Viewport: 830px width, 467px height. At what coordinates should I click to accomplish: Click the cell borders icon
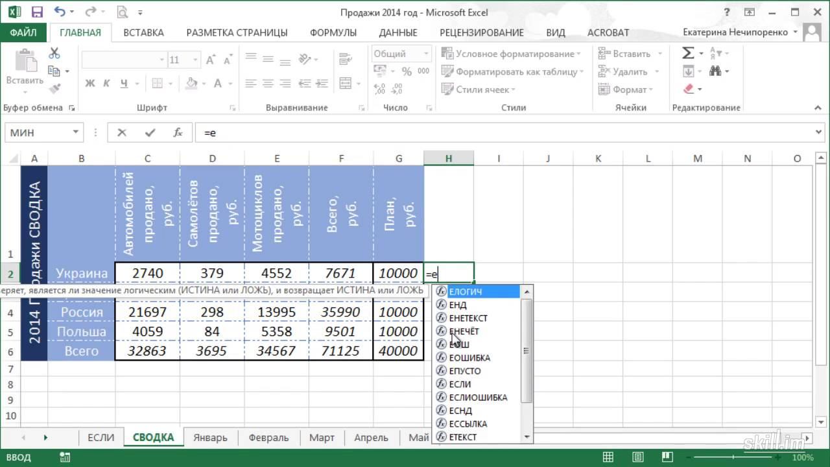(x=158, y=83)
